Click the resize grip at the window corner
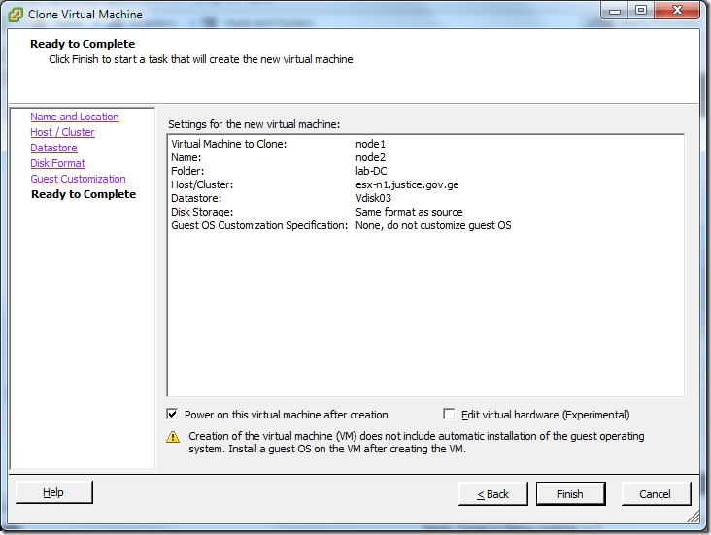This screenshot has height=535, width=711. pos(694,516)
